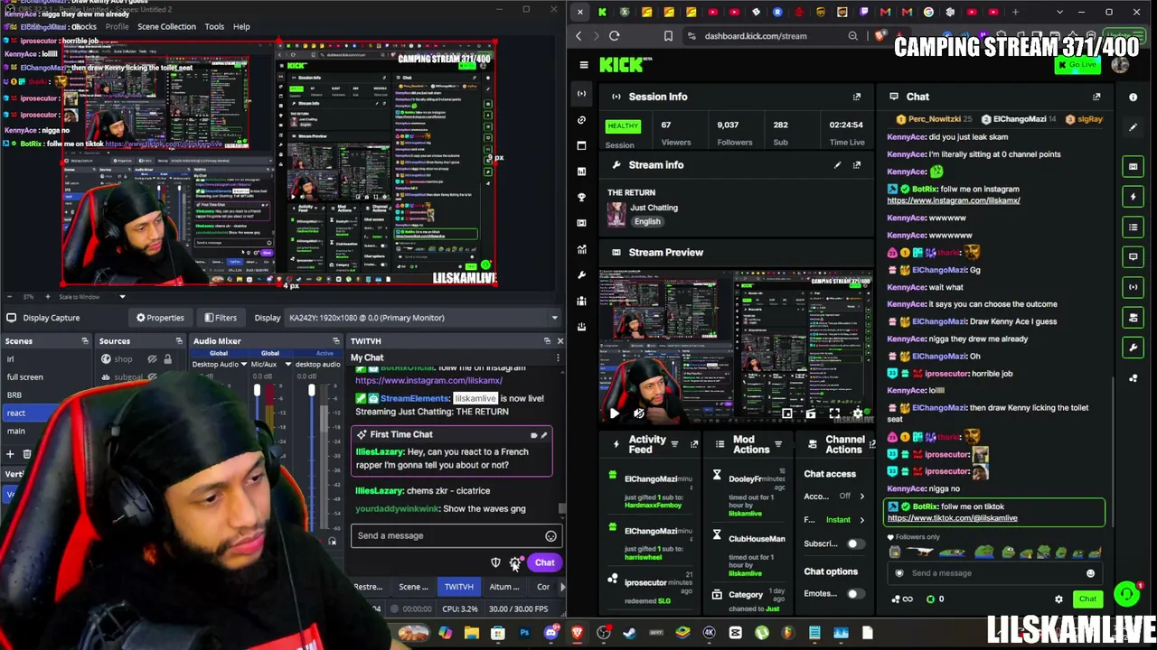Open the wrench settings icon in Kick sidebar

(581, 274)
